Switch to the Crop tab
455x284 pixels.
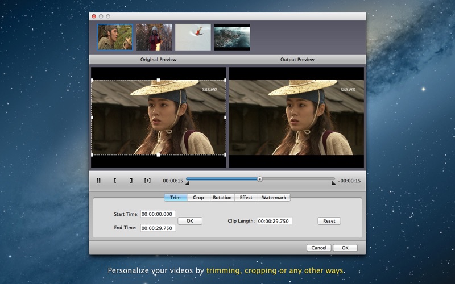[198, 197]
